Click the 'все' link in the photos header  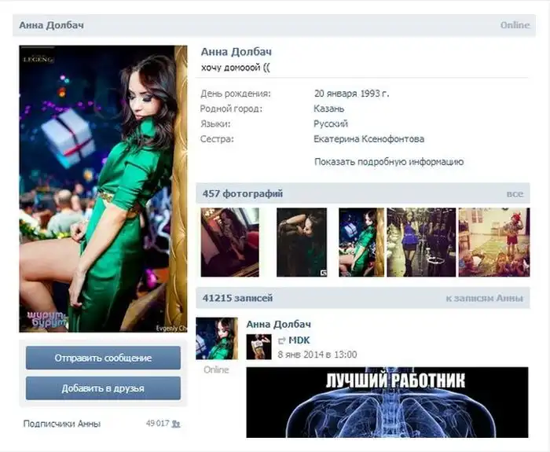click(x=515, y=193)
